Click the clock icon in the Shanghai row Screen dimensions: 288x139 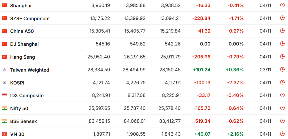click(x=282, y=5)
